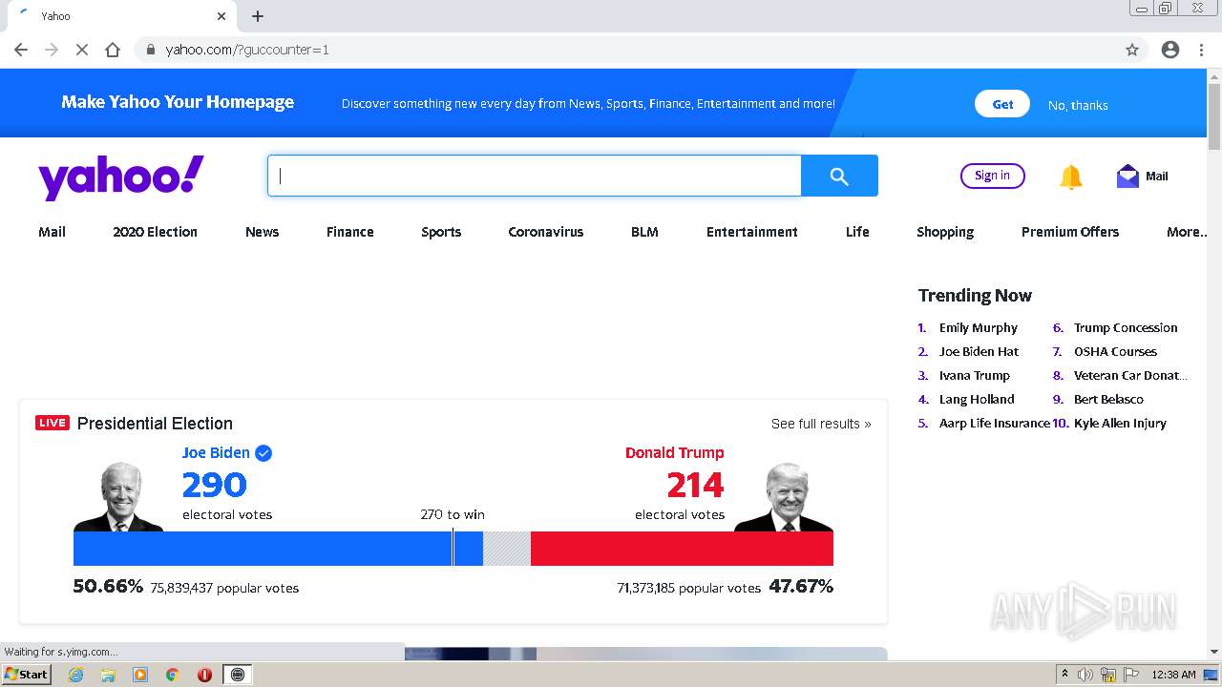This screenshot has width=1222, height=687.
Task: Launch Internet Explorer from the taskbar
Action: click(75, 675)
